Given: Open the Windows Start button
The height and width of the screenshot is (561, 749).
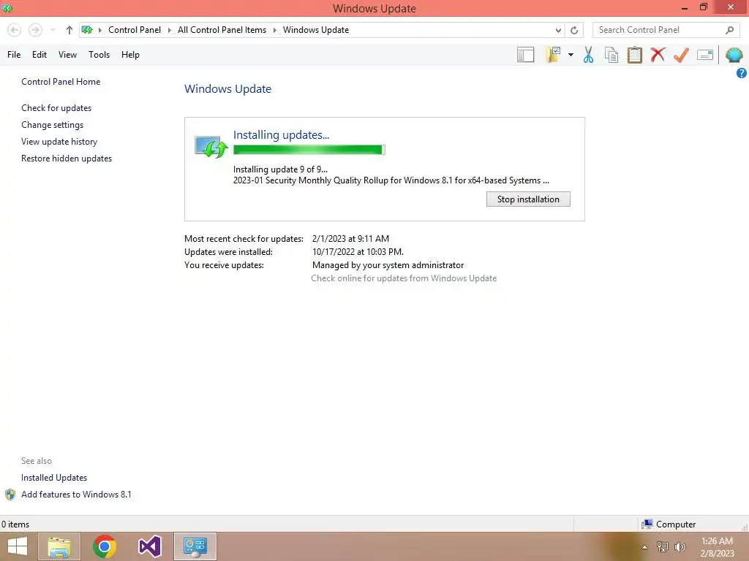Looking at the screenshot, I should click(18, 546).
